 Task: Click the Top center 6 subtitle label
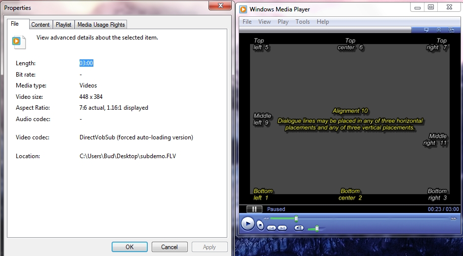click(x=350, y=44)
